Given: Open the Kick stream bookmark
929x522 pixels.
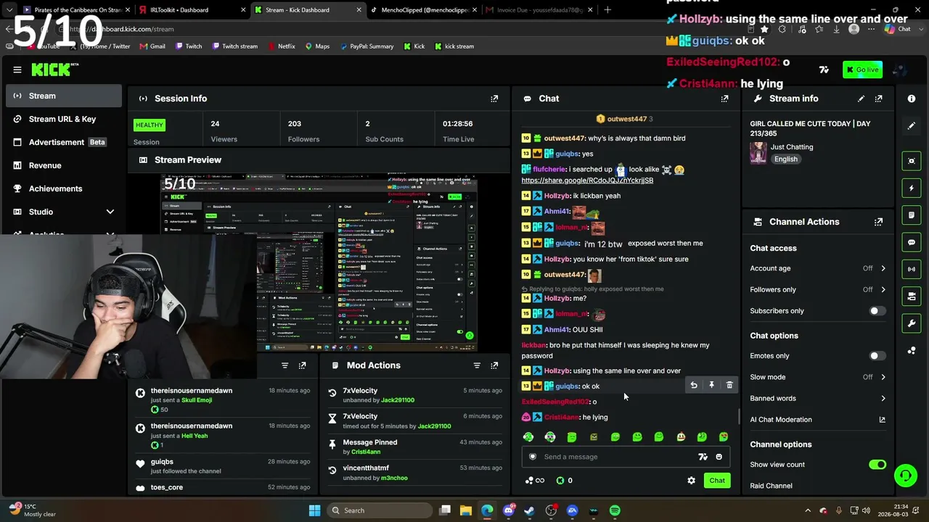Looking at the screenshot, I should [454, 46].
